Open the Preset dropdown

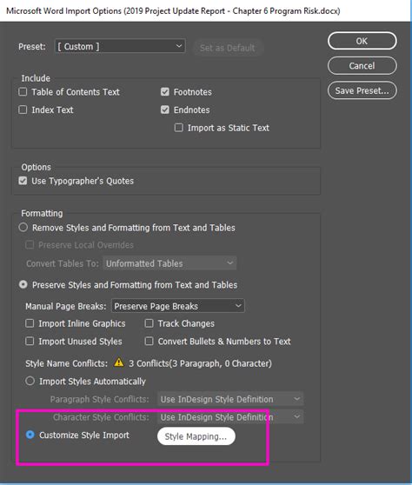coord(120,46)
